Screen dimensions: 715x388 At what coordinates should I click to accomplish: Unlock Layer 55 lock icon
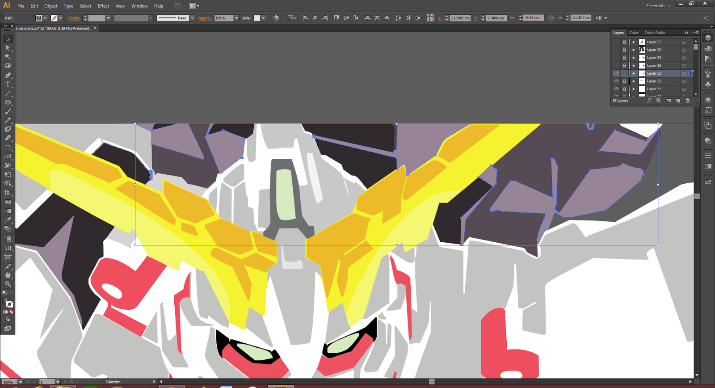pos(624,65)
